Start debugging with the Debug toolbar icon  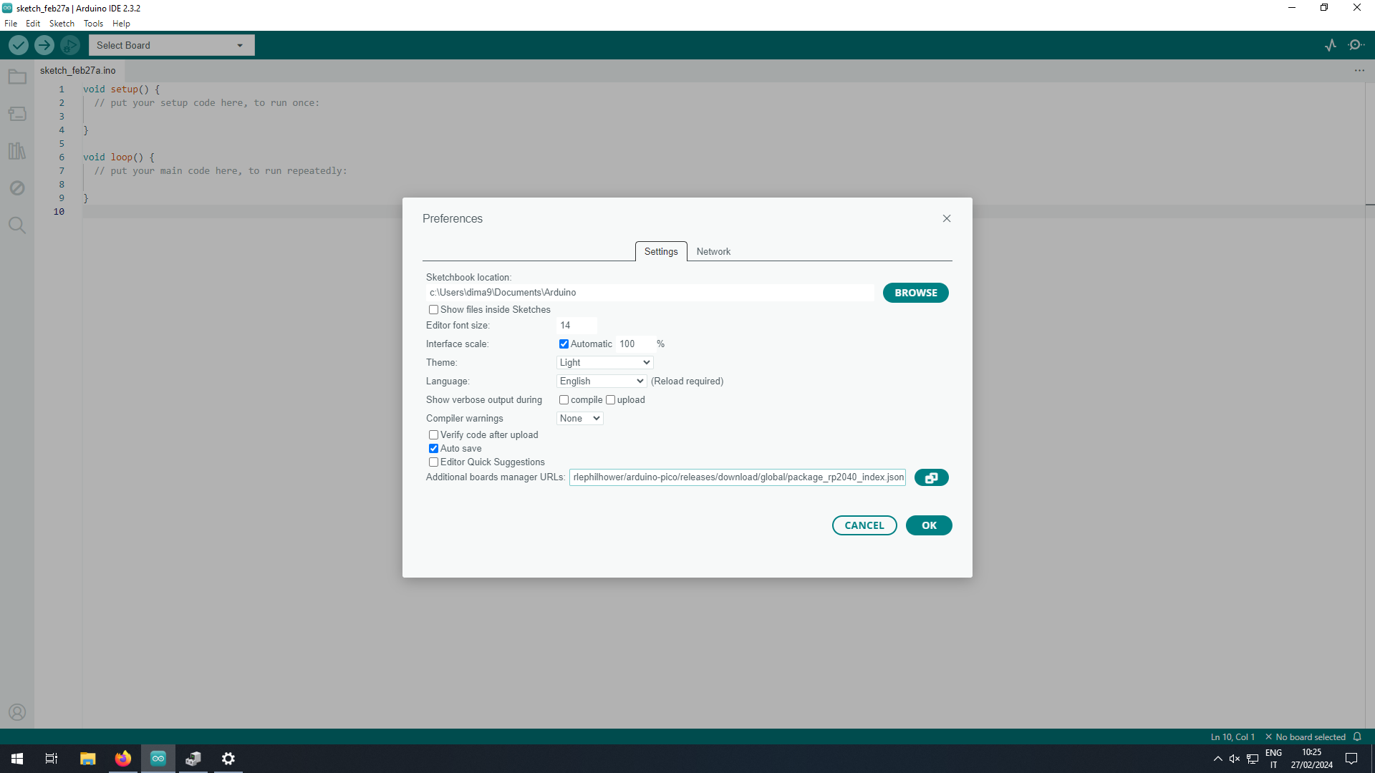click(70, 45)
